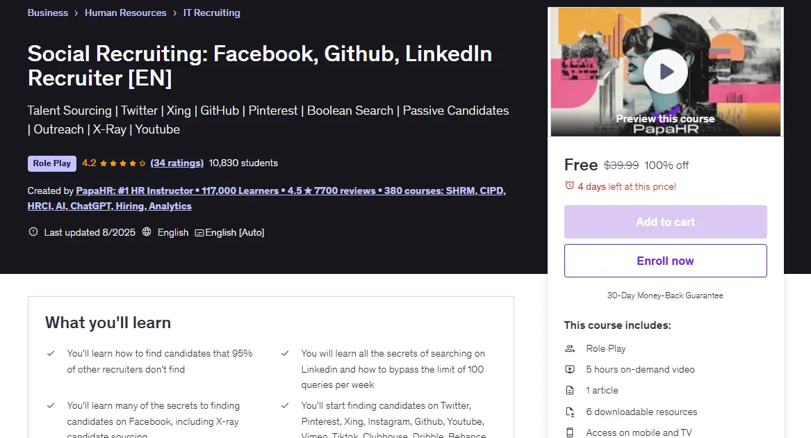Click the Add to cart button
Screen dimensions: 811x438
click(x=665, y=222)
